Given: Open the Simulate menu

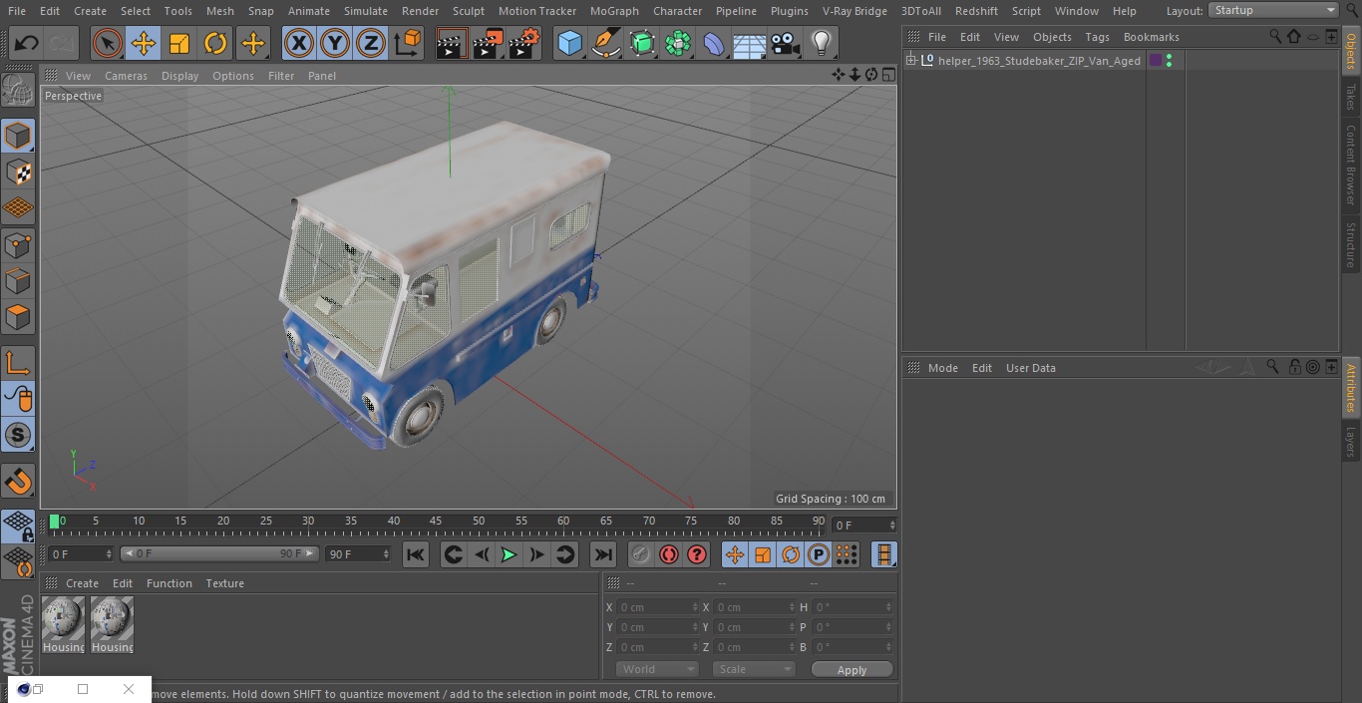Looking at the screenshot, I should [x=365, y=10].
